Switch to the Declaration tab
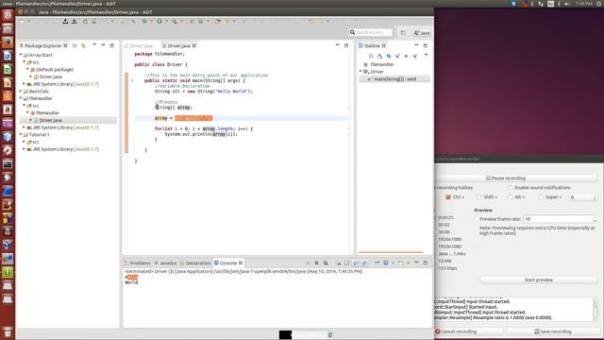This screenshot has height=340, width=604. [195, 263]
